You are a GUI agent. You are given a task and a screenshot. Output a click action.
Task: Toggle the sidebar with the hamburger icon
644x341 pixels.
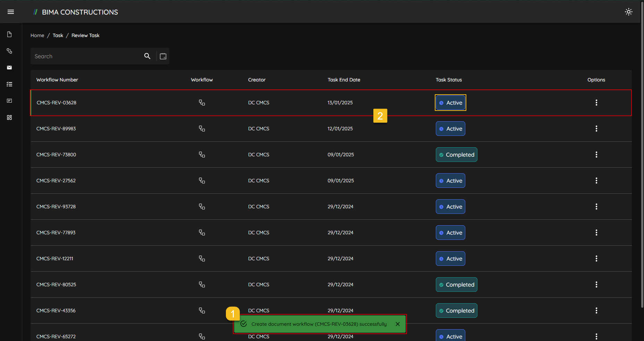(x=11, y=11)
